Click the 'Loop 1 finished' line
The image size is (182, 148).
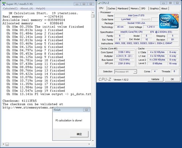[35, 30]
